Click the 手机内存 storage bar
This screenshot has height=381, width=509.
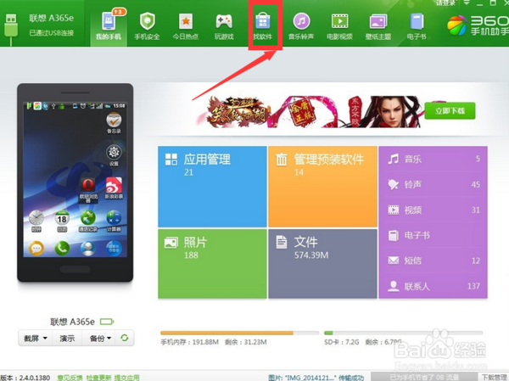coord(239,333)
